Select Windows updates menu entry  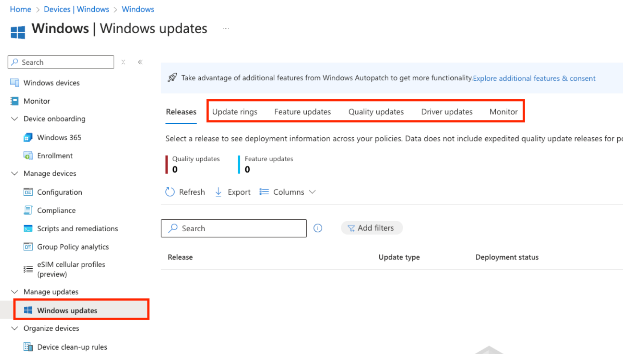(x=67, y=310)
